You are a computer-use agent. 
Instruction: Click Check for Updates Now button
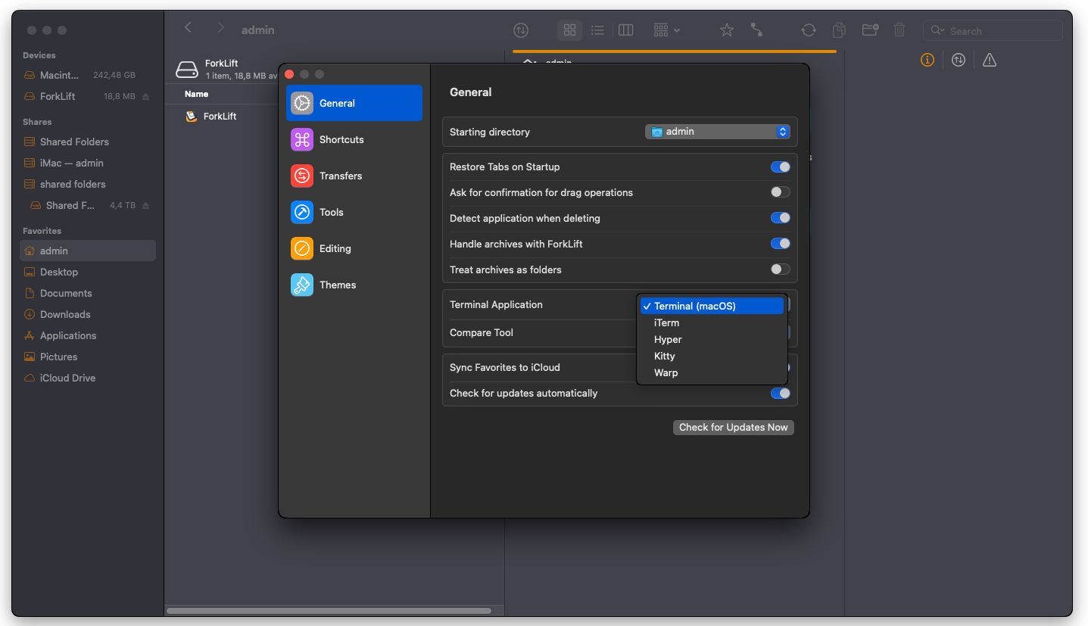tap(733, 428)
